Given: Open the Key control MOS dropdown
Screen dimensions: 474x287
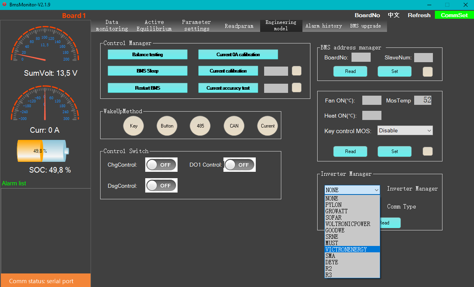Looking at the screenshot, I should (405, 130).
